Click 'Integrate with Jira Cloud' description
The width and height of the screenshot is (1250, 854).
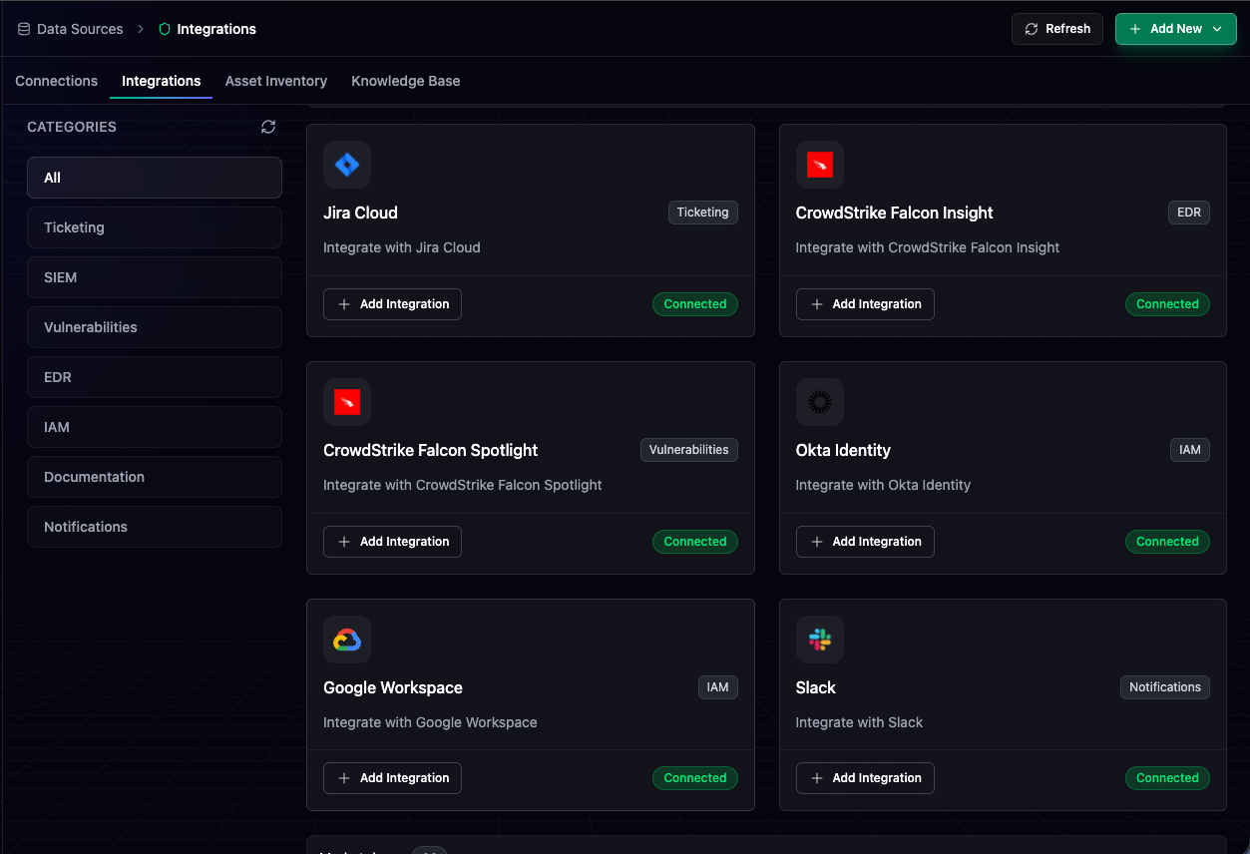pyautogui.click(x=402, y=247)
